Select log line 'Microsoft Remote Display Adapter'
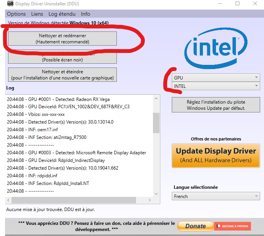Viewport: 264px width, 236px height. (x=76, y=153)
